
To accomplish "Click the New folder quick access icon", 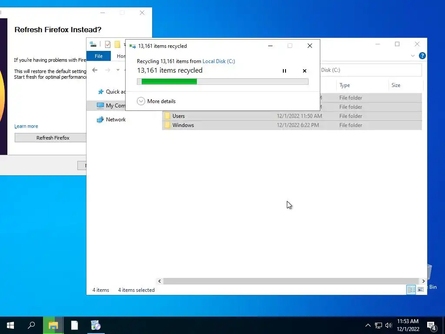I will (117, 44).
